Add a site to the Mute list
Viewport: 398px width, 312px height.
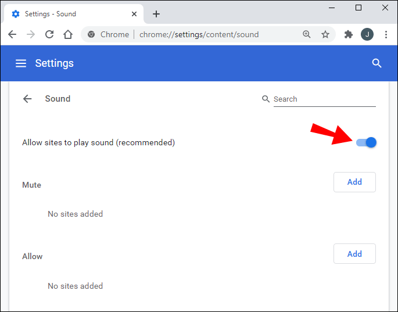tap(354, 182)
